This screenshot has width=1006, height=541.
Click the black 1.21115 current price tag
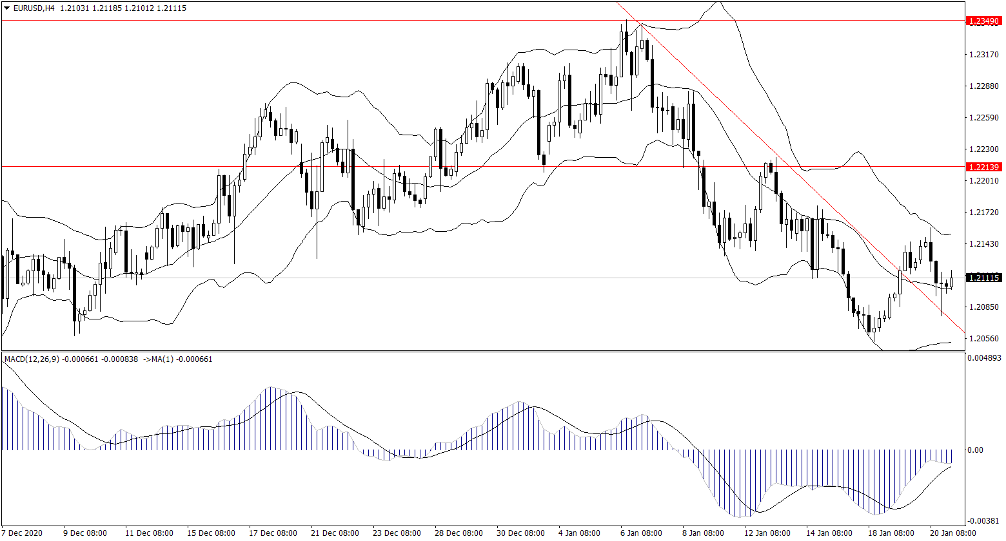click(x=983, y=278)
